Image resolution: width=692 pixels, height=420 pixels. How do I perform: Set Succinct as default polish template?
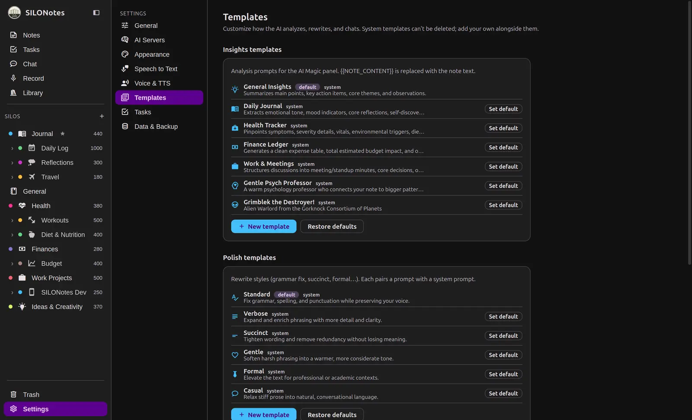[x=503, y=336]
